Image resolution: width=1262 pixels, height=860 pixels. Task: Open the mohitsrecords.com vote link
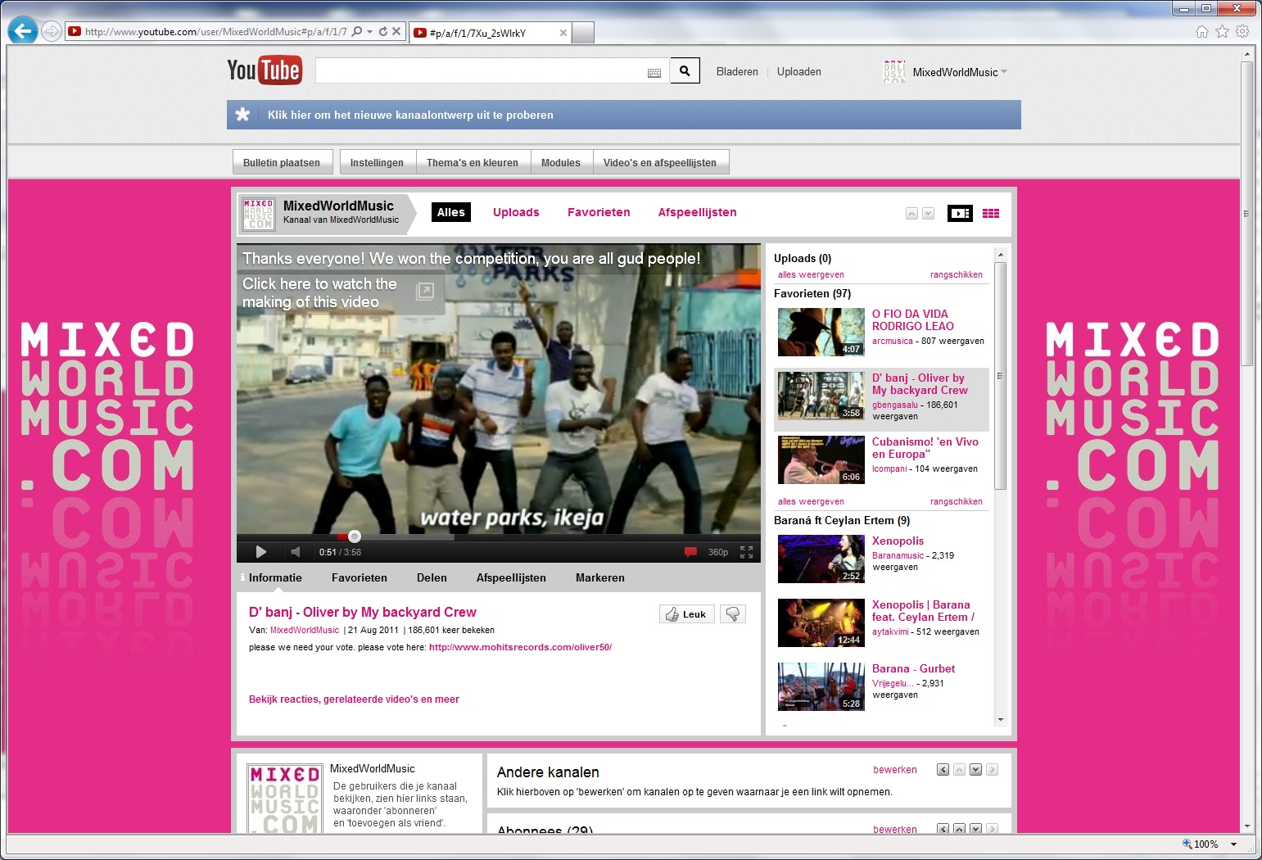(x=520, y=647)
